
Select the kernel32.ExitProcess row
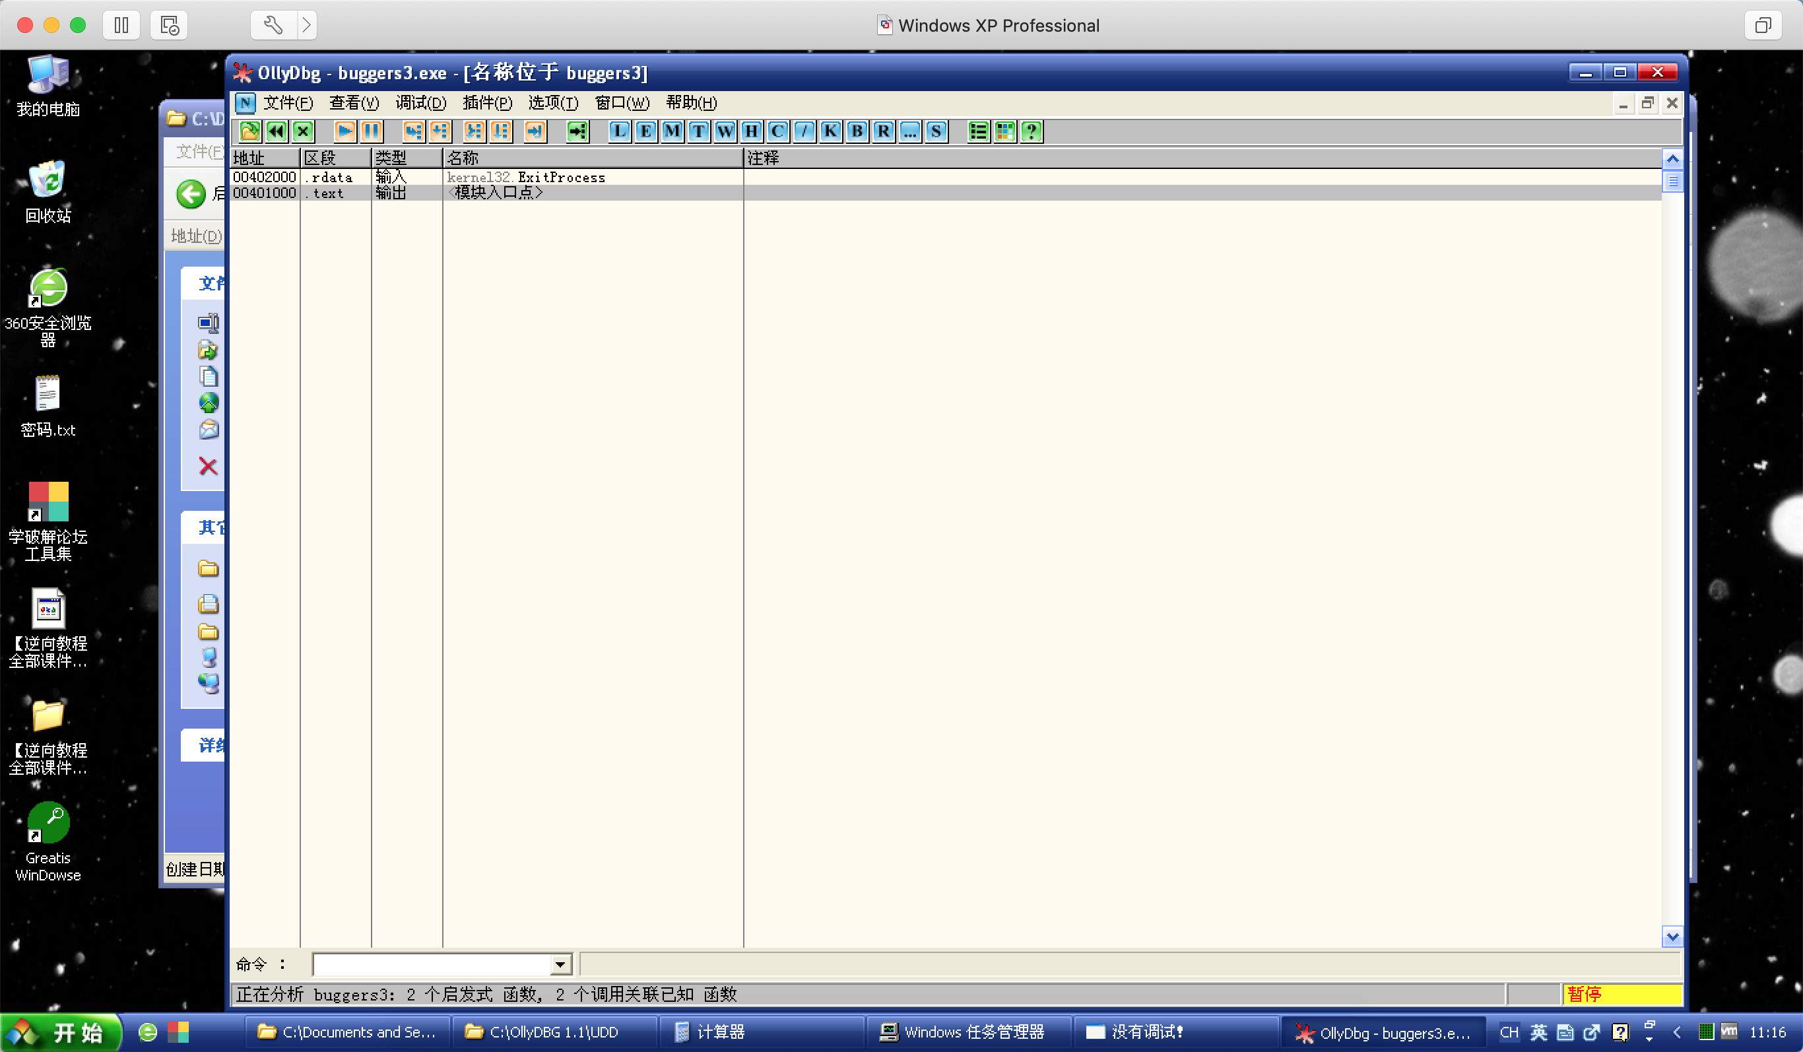526,177
